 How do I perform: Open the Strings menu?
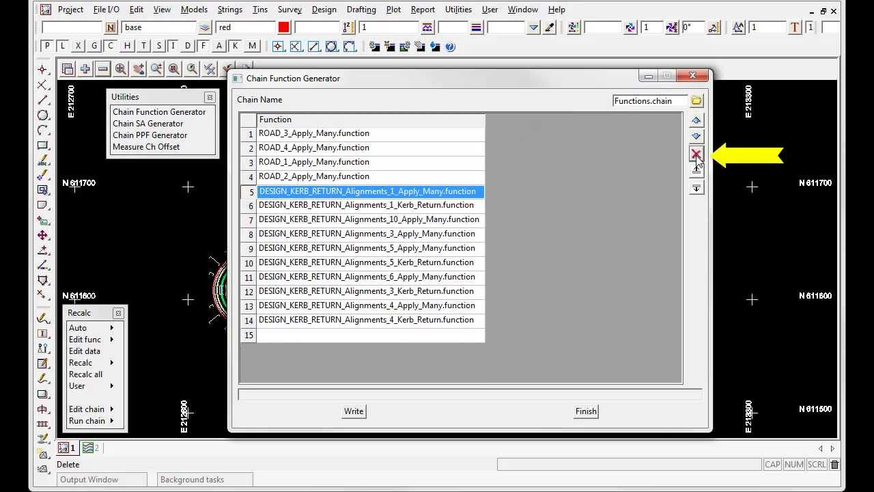click(x=230, y=10)
